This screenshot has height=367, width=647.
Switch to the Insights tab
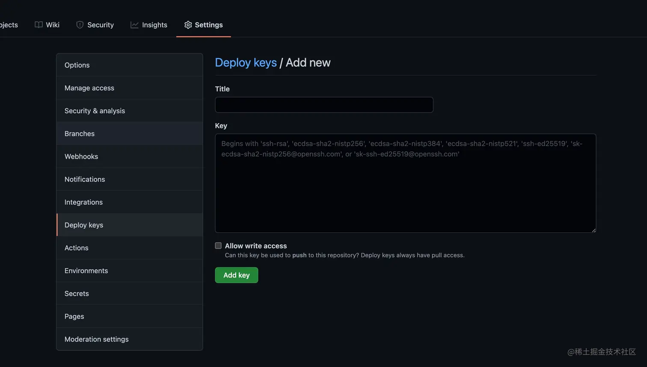click(149, 25)
